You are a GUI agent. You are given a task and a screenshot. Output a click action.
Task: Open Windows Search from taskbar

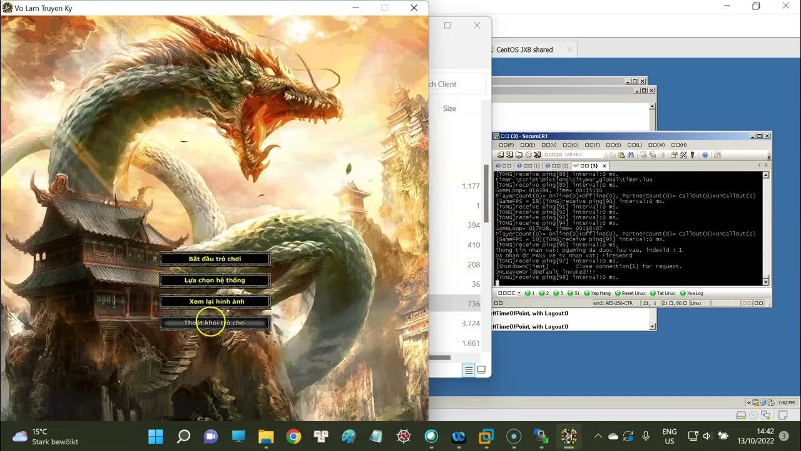[183, 436]
